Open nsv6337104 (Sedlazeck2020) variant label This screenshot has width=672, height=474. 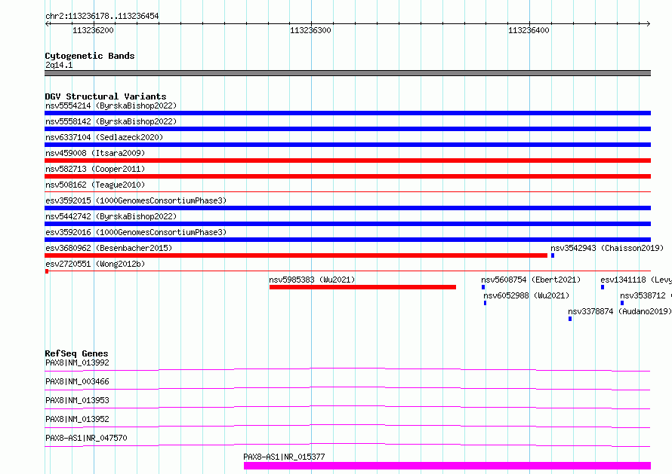(x=104, y=137)
